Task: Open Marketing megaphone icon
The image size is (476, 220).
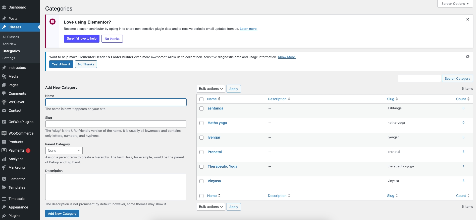Action: [4, 167]
